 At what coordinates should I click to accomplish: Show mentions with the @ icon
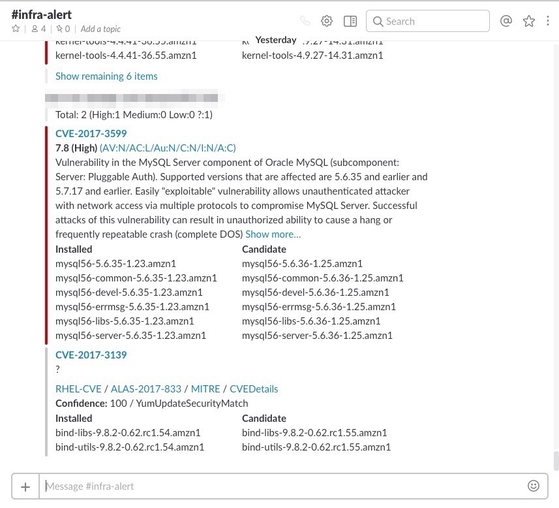click(x=506, y=21)
